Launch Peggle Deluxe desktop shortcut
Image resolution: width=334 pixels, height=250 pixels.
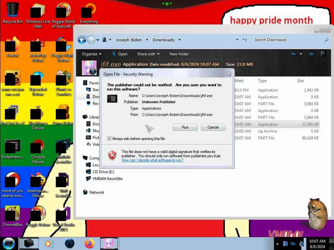38,216
